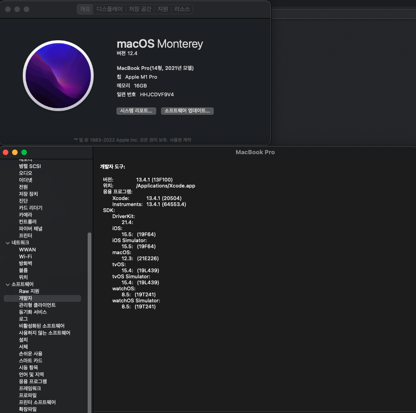Click the sidebar vertical scrollbar thumb
The image size is (416, 413).
tap(90, 322)
